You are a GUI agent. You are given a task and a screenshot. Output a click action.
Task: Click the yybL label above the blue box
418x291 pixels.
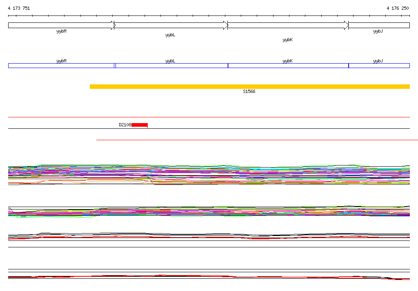click(x=170, y=61)
